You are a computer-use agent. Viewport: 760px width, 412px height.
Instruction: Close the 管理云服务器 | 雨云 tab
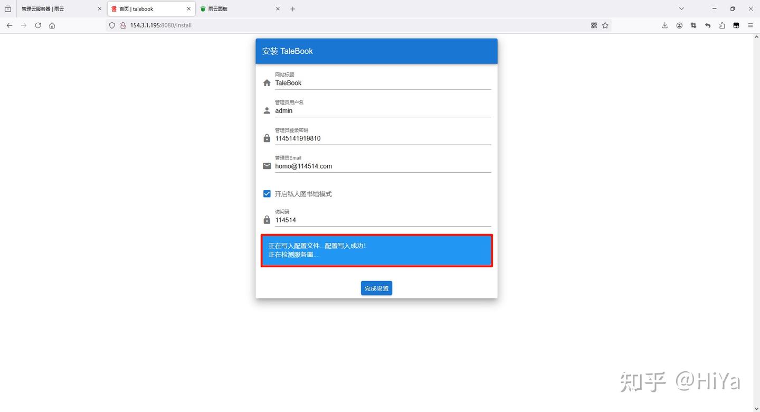tap(100, 9)
